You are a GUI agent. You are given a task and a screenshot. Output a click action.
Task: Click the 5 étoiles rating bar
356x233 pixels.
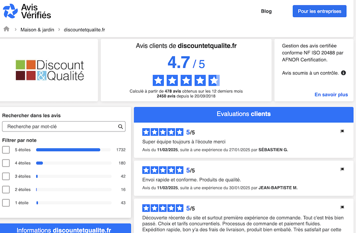(73, 150)
